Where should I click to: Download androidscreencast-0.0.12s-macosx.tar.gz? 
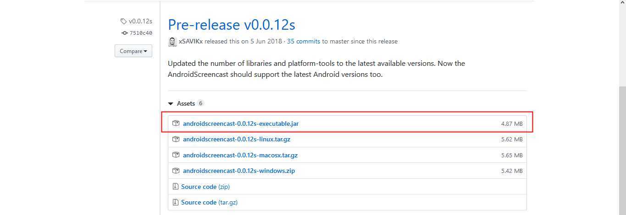240,155
